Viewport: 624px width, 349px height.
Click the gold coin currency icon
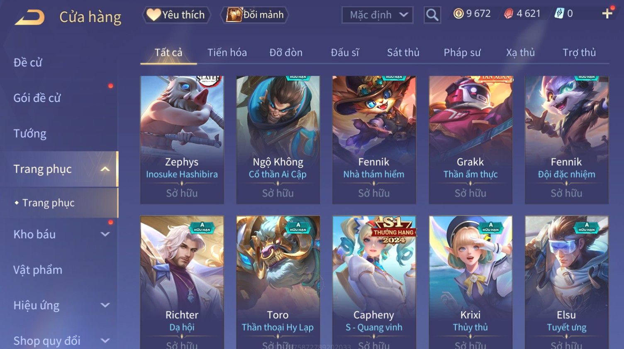click(x=458, y=14)
